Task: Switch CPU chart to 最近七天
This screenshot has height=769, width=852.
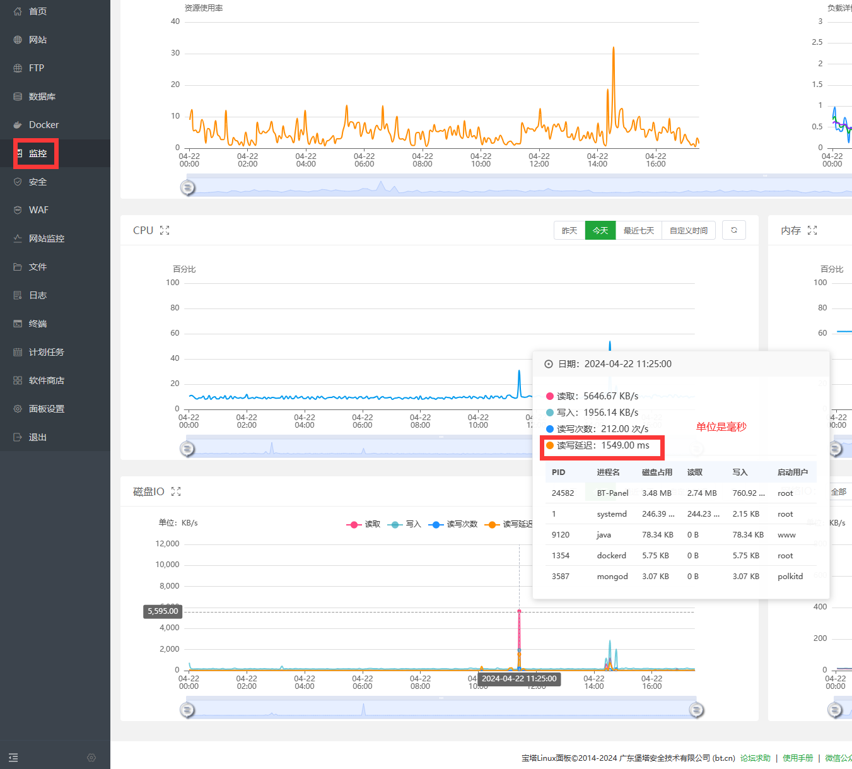Action: tap(639, 231)
